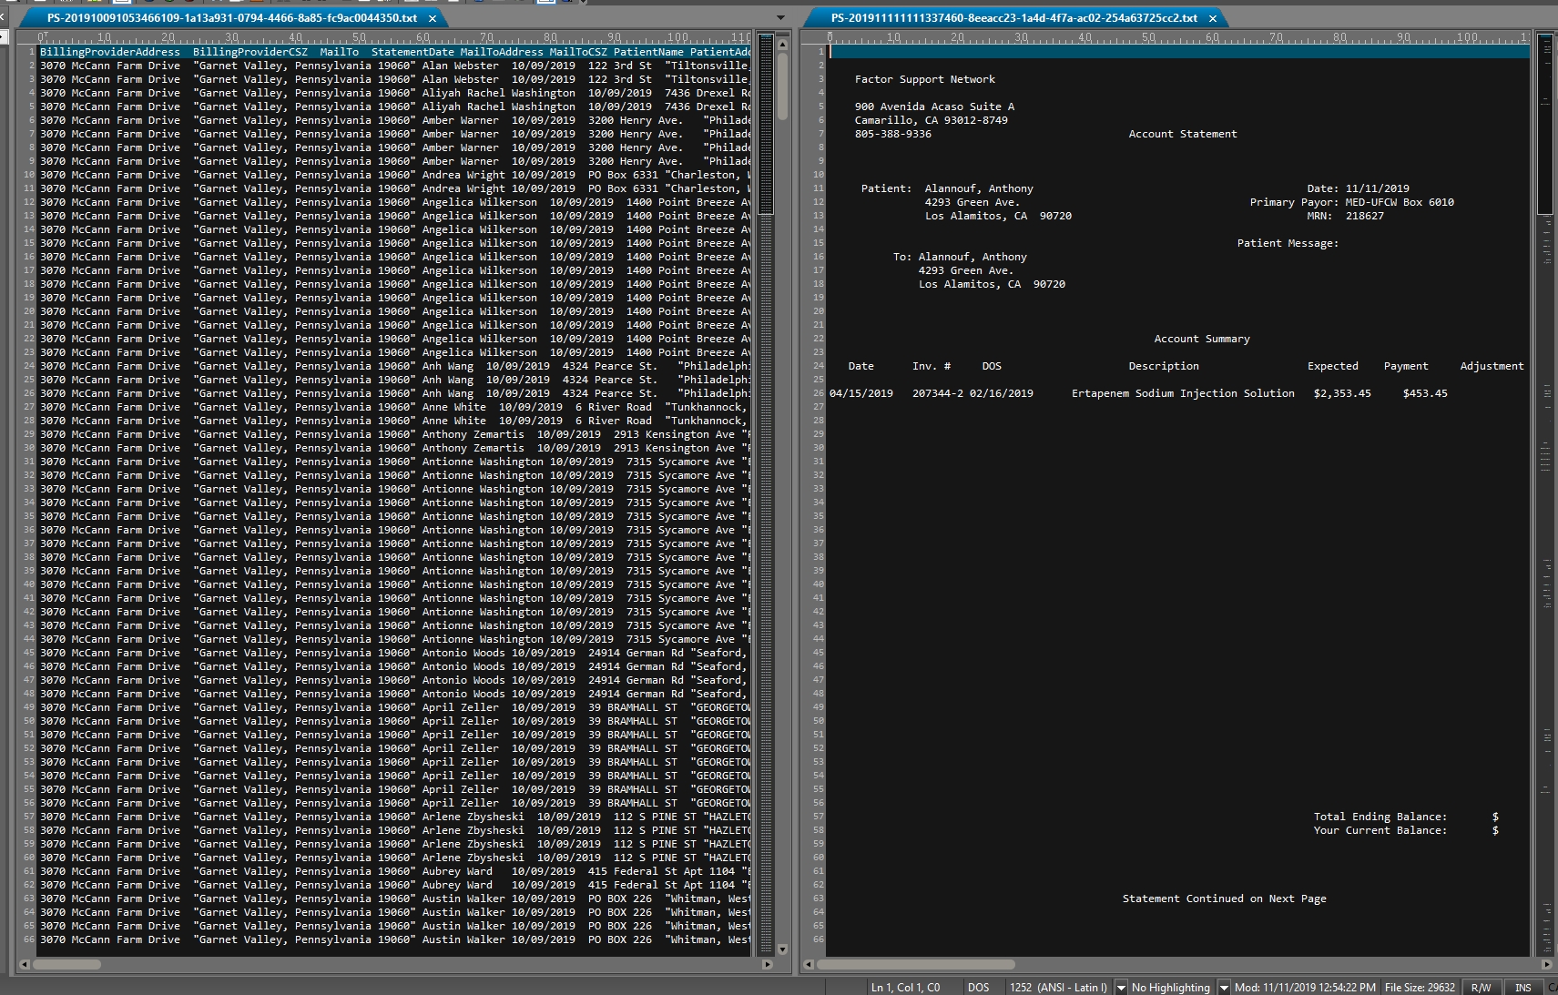Click the File Size: 29632 status entry
1558x995 pixels.
(x=1420, y=987)
